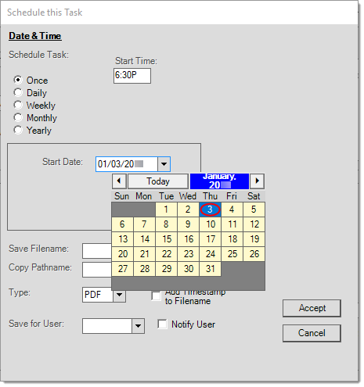Screen dimensions: 364x387
Task: Click the Copy Pathname field
Action: pos(97,270)
